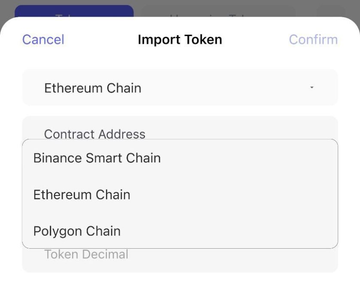The width and height of the screenshot is (360, 283).
Task: Click blank space right of Binance Smart Chain
Action: (249, 158)
